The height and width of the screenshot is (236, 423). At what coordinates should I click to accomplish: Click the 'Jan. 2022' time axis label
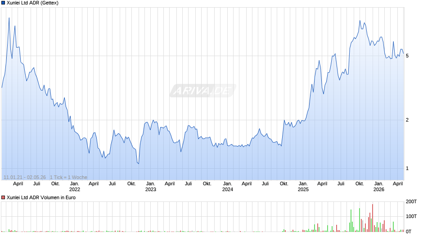pos(75,187)
